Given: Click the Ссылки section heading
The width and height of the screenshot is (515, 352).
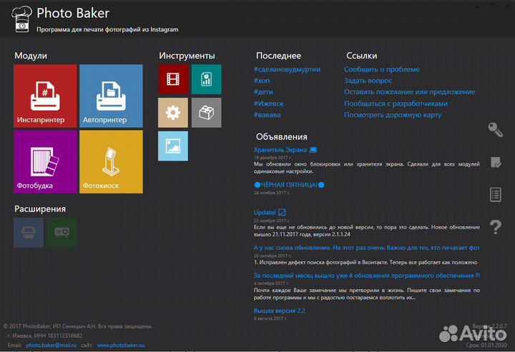Looking at the screenshot, I should [x=362, y=56].
